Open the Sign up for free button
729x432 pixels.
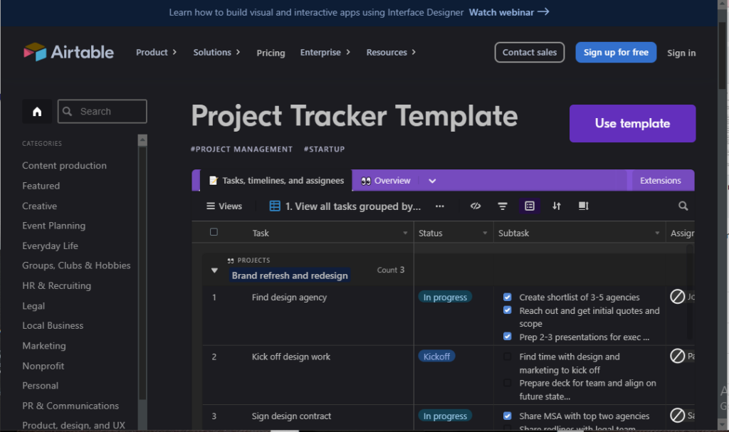(615, 52)
